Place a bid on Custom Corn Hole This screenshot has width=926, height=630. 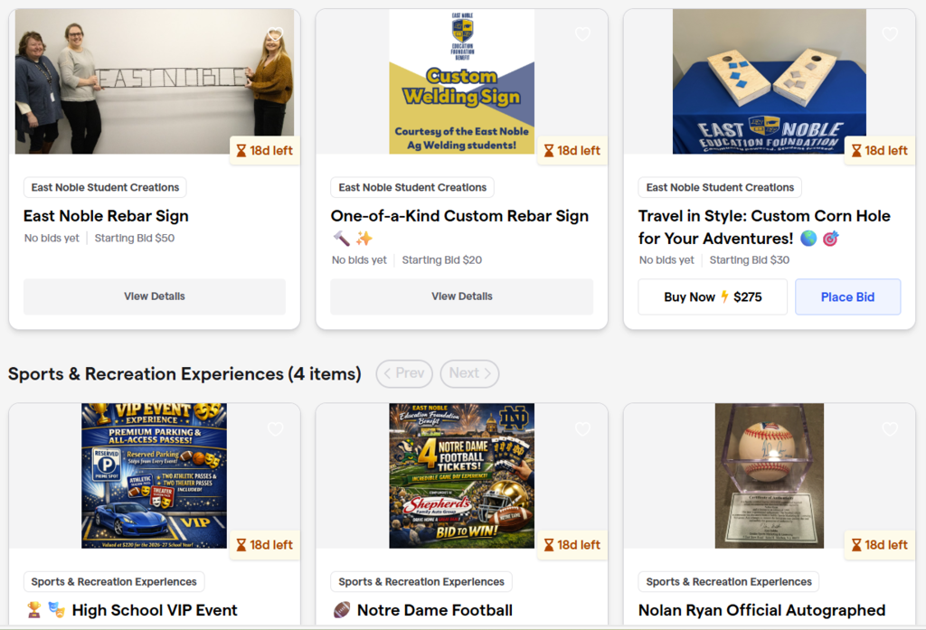coord(847,296)
